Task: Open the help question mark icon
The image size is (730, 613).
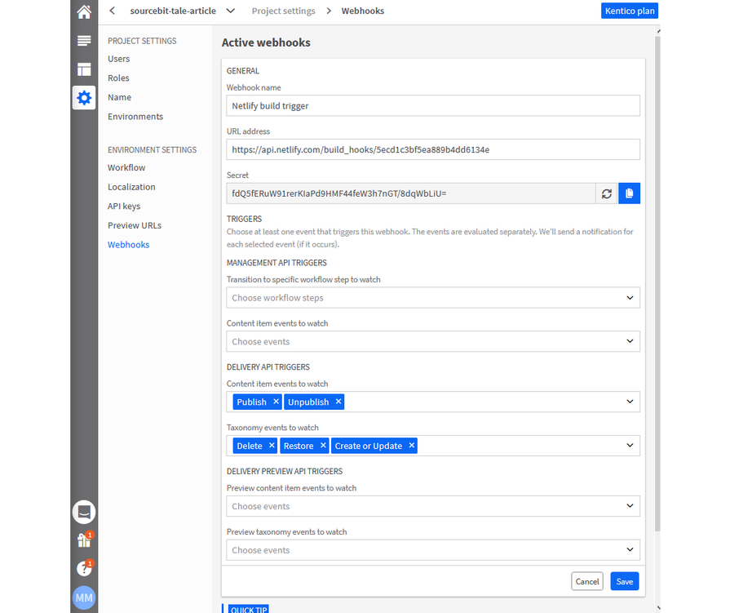Action: [84, 568]
